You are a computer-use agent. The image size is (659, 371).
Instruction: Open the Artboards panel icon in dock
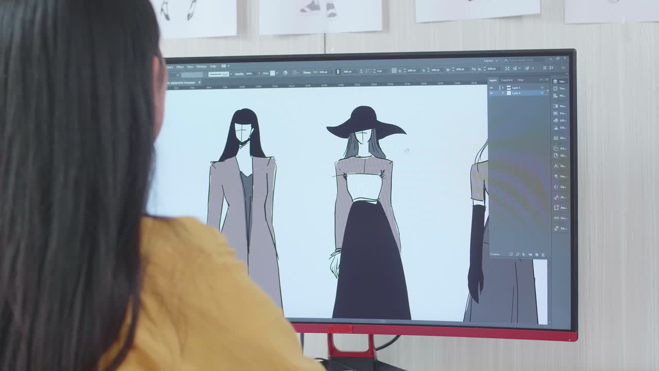[x=556, y=148]
